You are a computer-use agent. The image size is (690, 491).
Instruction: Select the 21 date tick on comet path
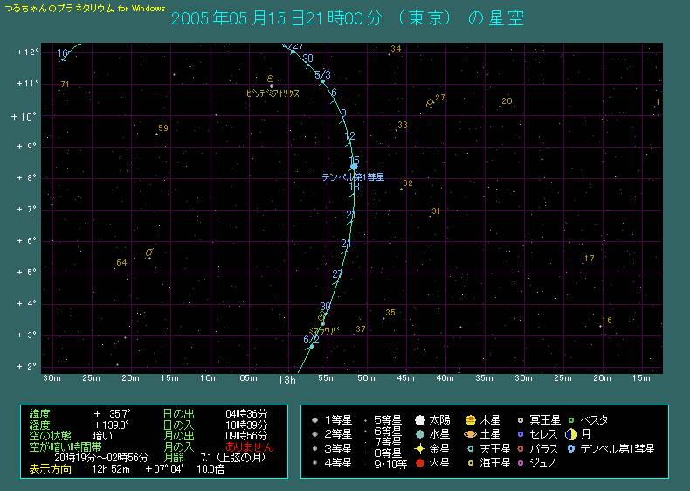(x=352, y=216)
